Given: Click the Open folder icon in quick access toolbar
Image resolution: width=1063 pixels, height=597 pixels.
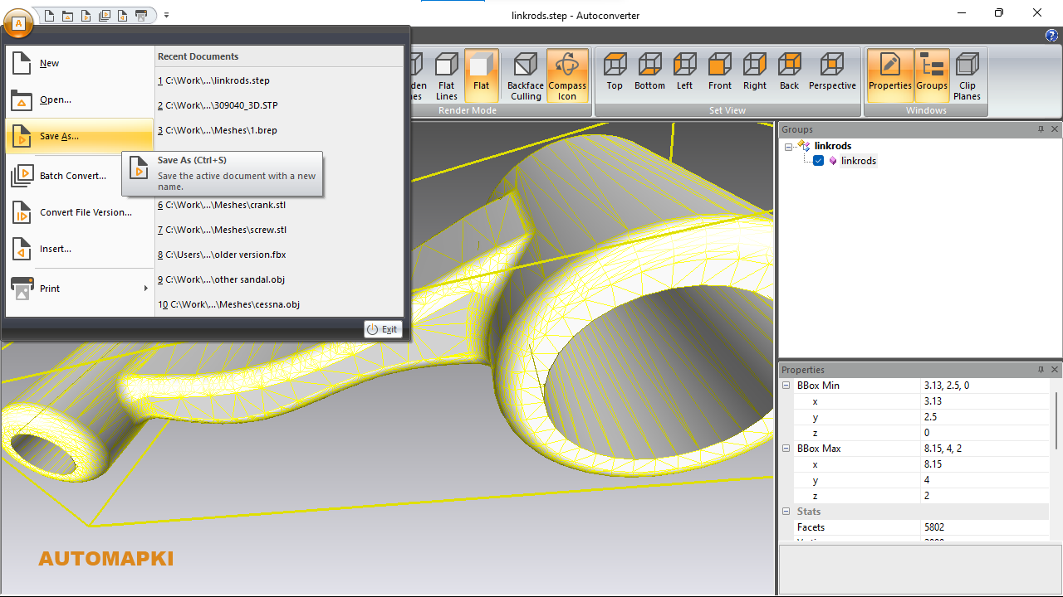Looking at the screenshot, I should tap(67, 15).
